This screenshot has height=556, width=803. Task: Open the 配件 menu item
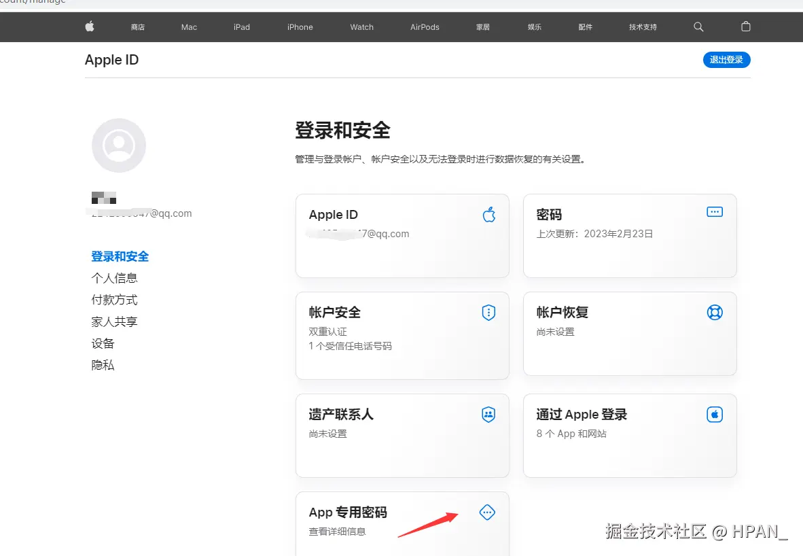(x=586, y=27)
